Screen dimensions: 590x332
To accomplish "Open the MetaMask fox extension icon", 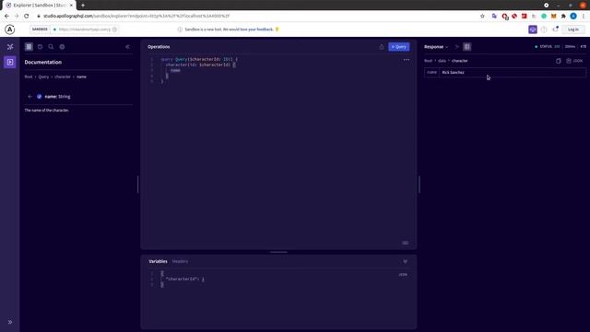I will [x=553, y=17].
